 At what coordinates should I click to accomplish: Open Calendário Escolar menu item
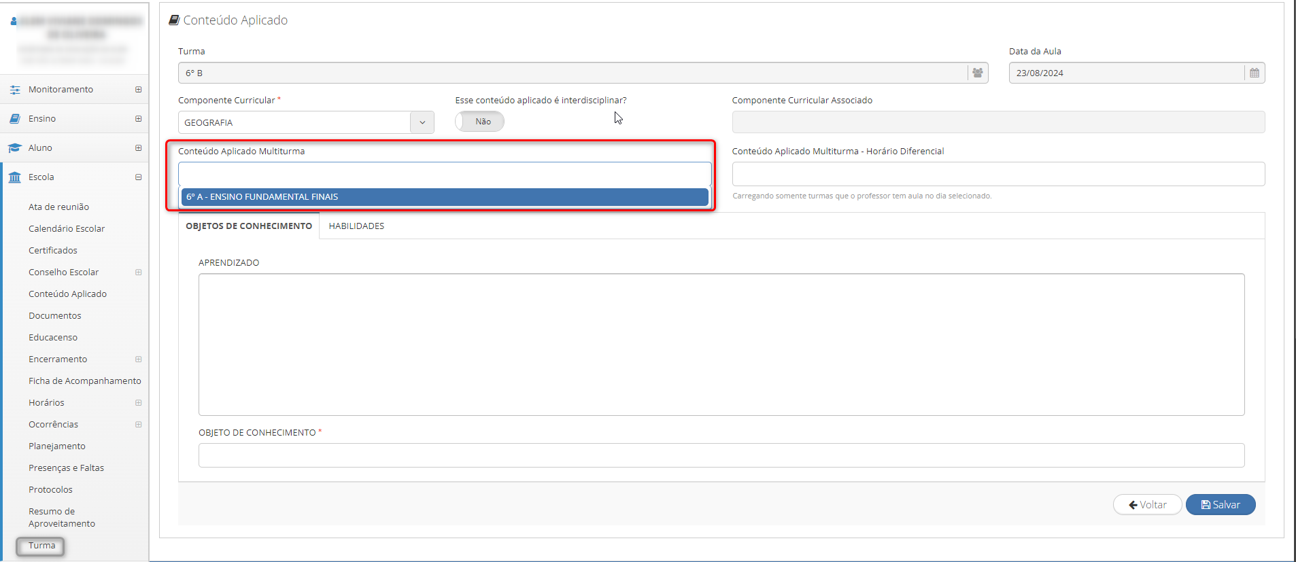tap(67, 229)
